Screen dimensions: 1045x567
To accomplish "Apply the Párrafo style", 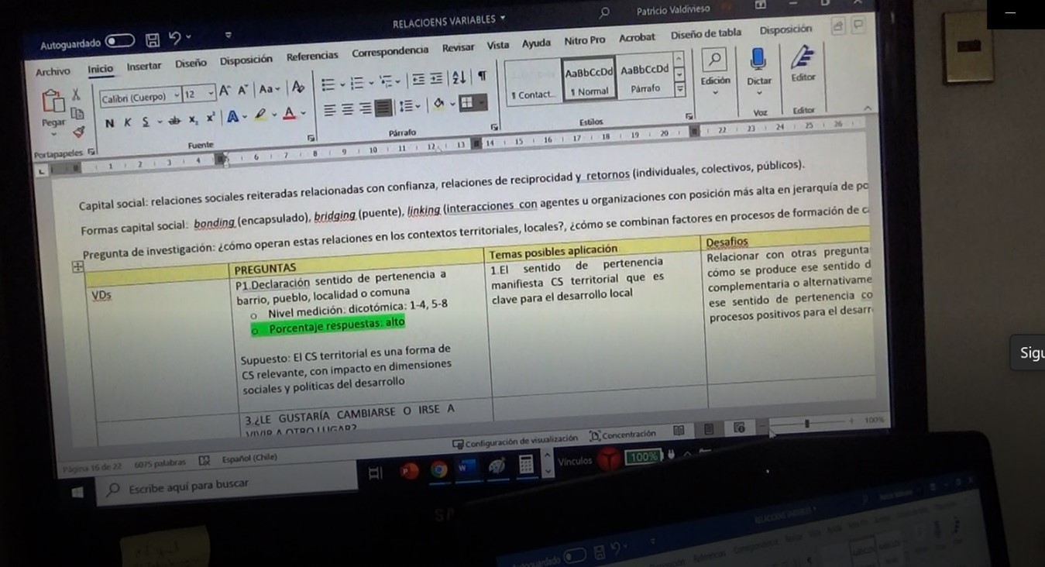I will (645, 78).
